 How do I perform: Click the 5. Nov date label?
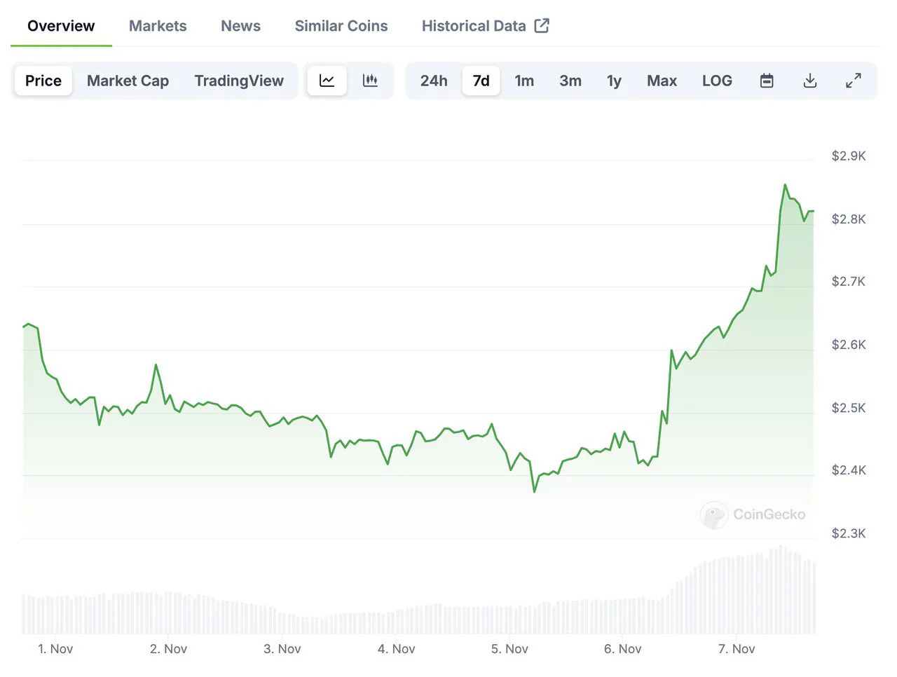pyautogui.click(x=509, y=649)
